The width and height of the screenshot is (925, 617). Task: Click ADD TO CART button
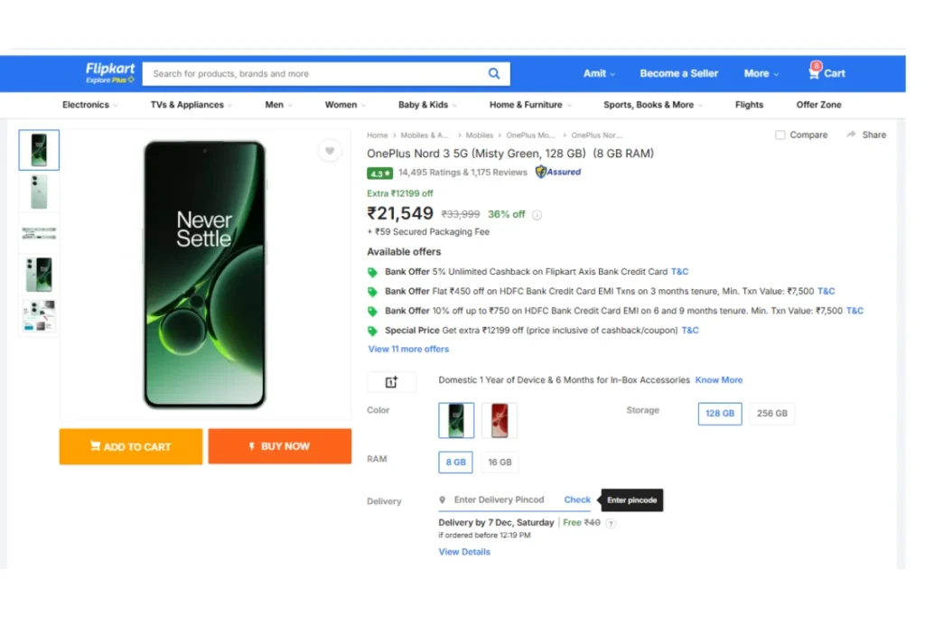tap(130, 446)
